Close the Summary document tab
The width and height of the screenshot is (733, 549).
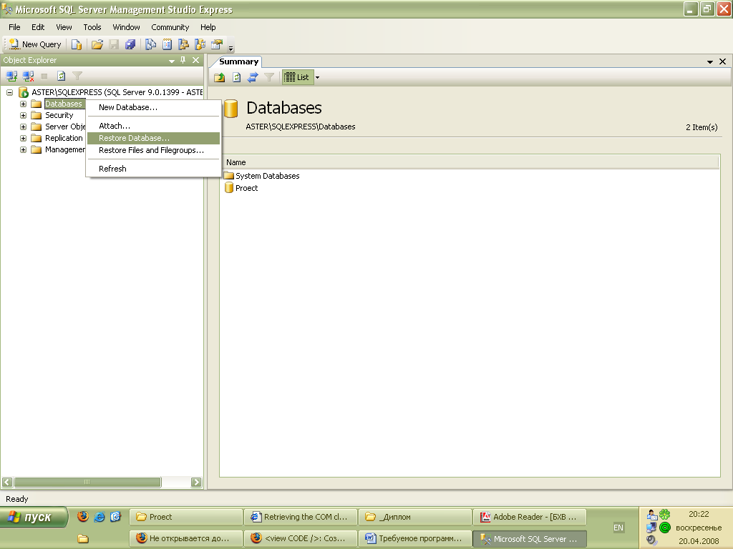[723, 61]
